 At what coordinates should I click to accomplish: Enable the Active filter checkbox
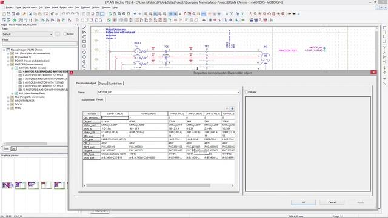[65, 34]
